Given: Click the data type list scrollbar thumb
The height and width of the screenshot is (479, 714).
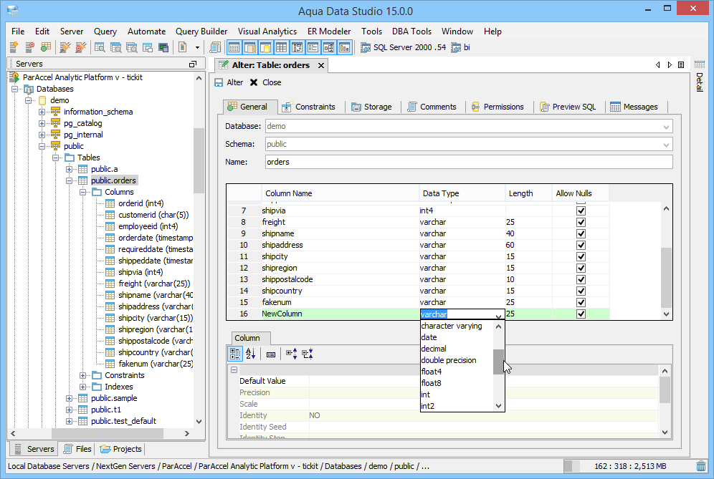Looking at the screenshot, I should coord(498,362).
